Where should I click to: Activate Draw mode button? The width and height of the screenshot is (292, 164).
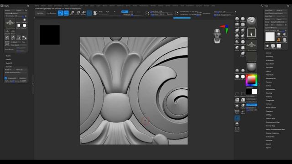(x=66, y=13)
